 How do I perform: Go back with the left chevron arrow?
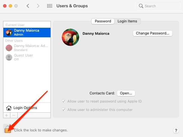click(28, 6)
